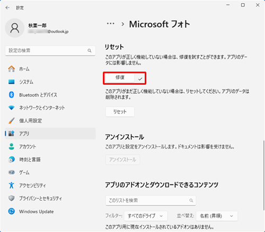Click the 修復 repair button
The image size is (265, 232).
[x=120, y=78]
